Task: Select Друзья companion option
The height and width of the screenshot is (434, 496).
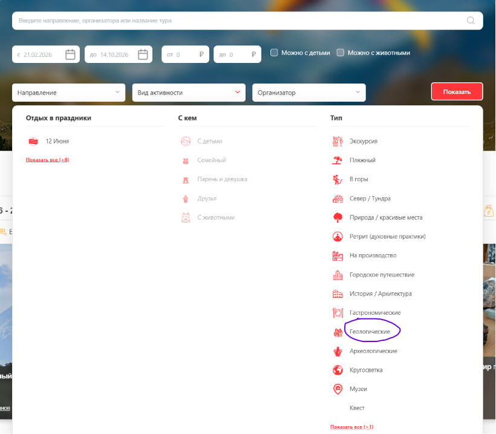Action: tap(207, 199)
